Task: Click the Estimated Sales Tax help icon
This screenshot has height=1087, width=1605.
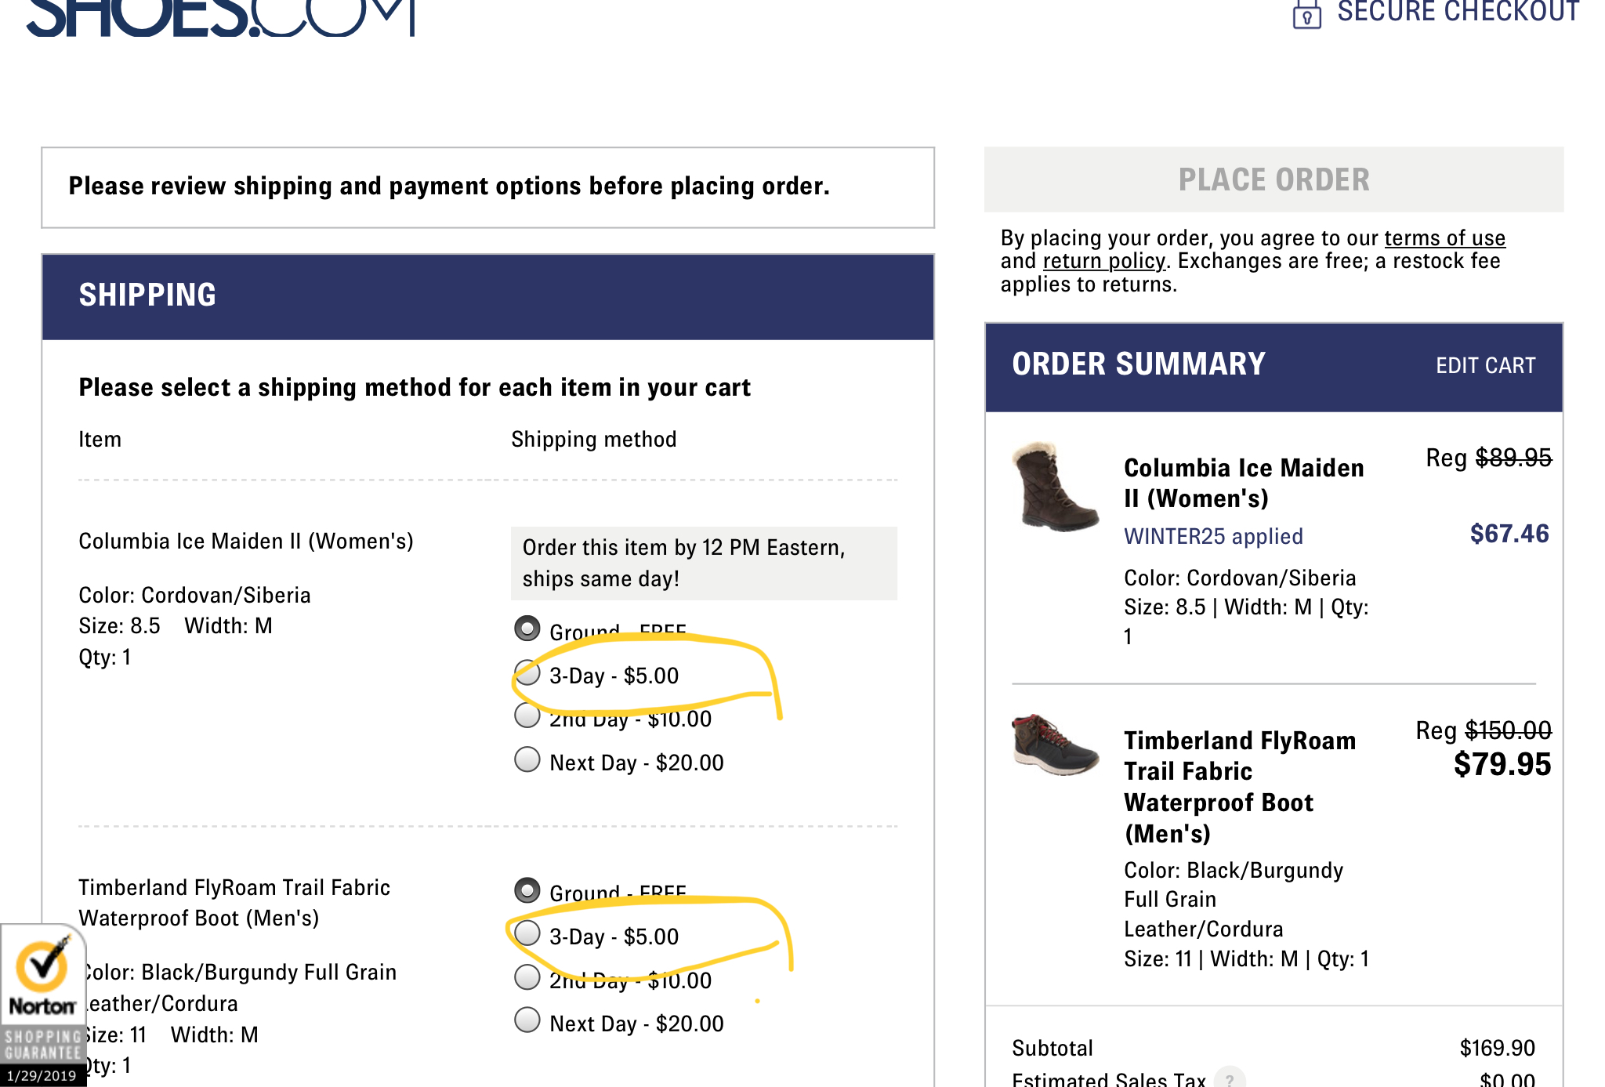Action: (1230, 1078)
